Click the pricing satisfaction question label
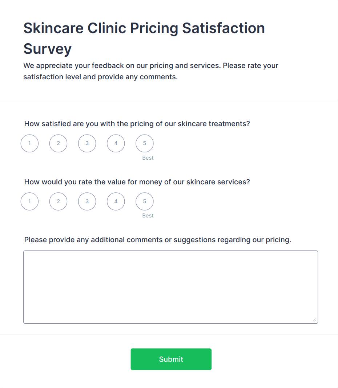Viewport: 338px width, 388px height. [x=137, y=124]
